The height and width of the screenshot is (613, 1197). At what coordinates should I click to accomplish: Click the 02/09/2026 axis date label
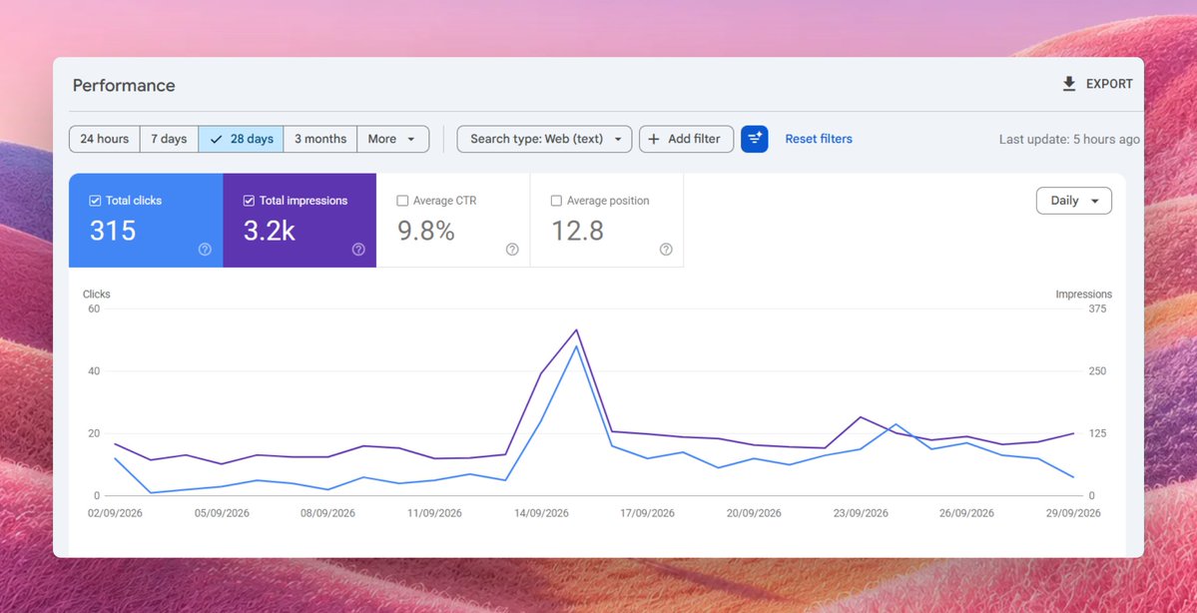pyautogui.click(x=115, y=514)
